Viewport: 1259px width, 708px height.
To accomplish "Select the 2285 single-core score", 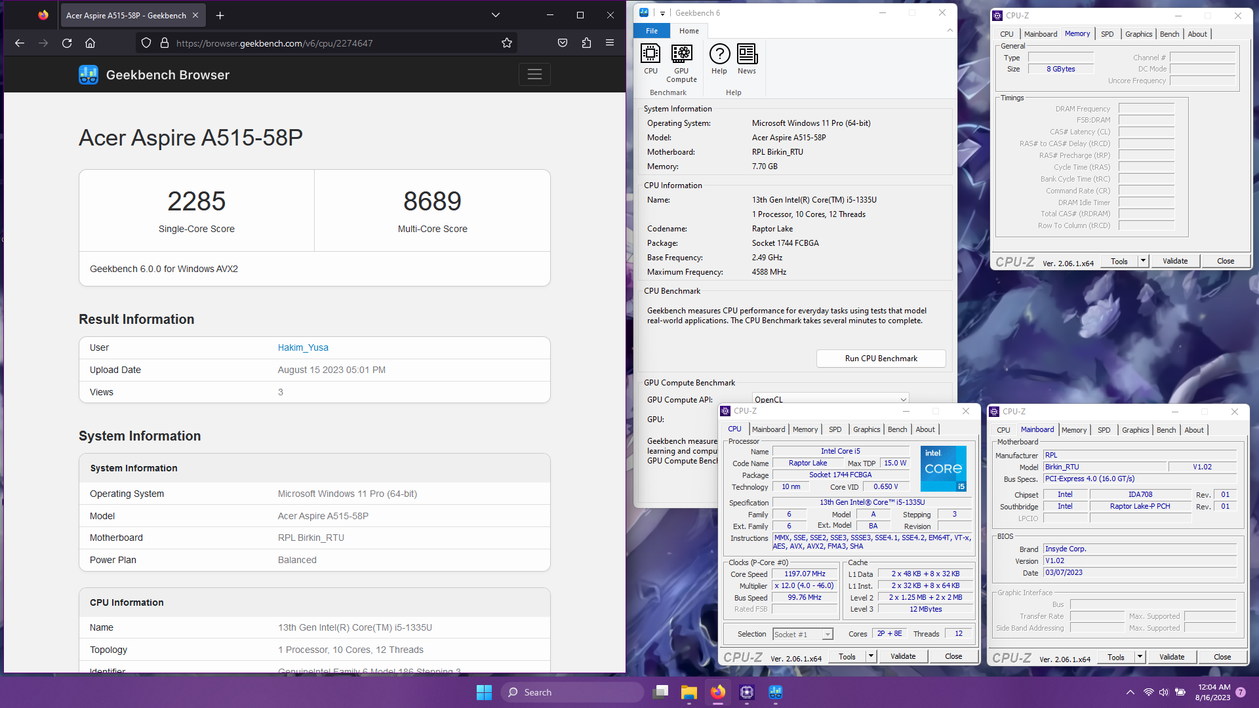I will 197,201.
